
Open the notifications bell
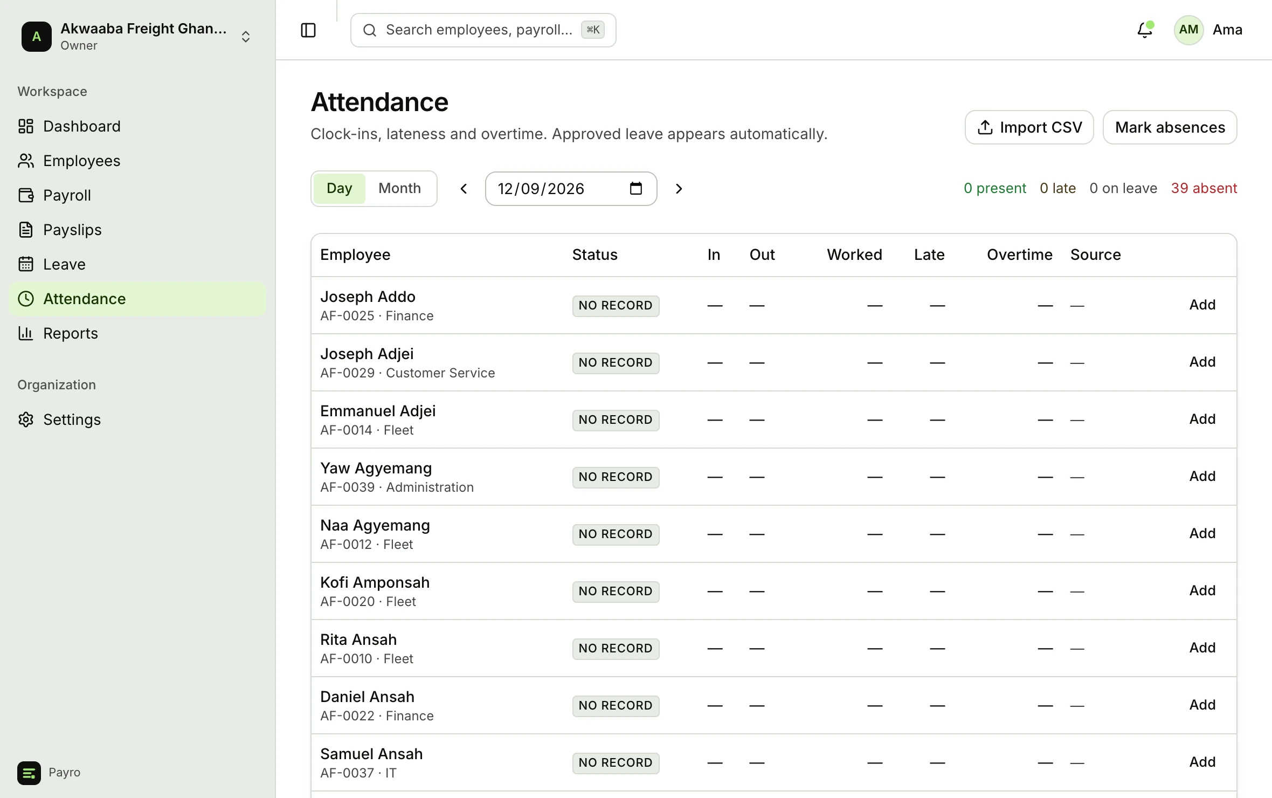click(x=1145, y=30)
